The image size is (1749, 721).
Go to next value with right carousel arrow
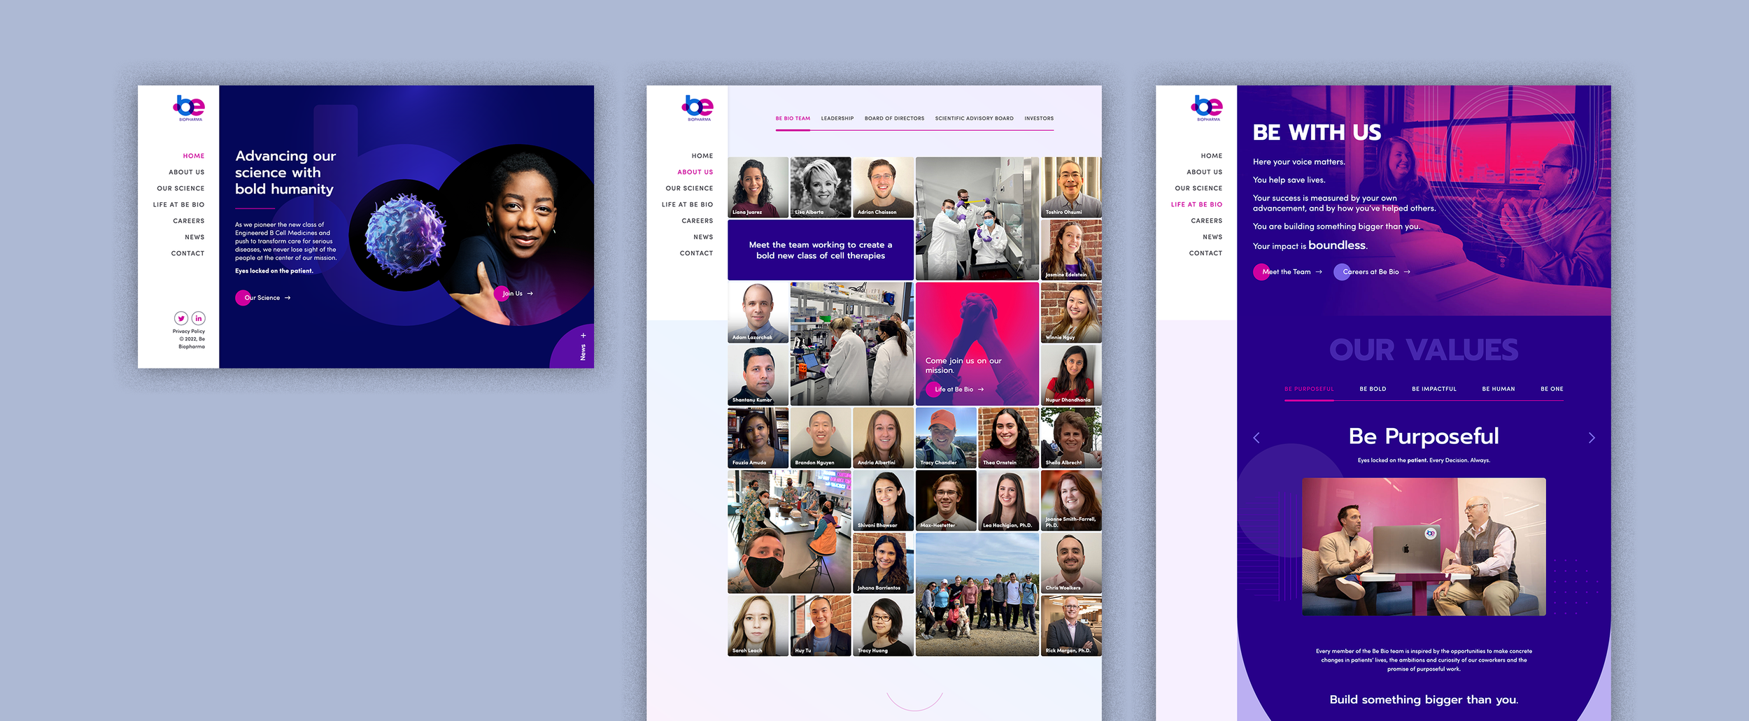(1592, 438)
